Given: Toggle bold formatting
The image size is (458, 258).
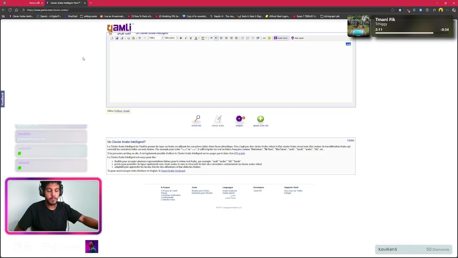Looking at the screenshot, I should coord(181,38).
